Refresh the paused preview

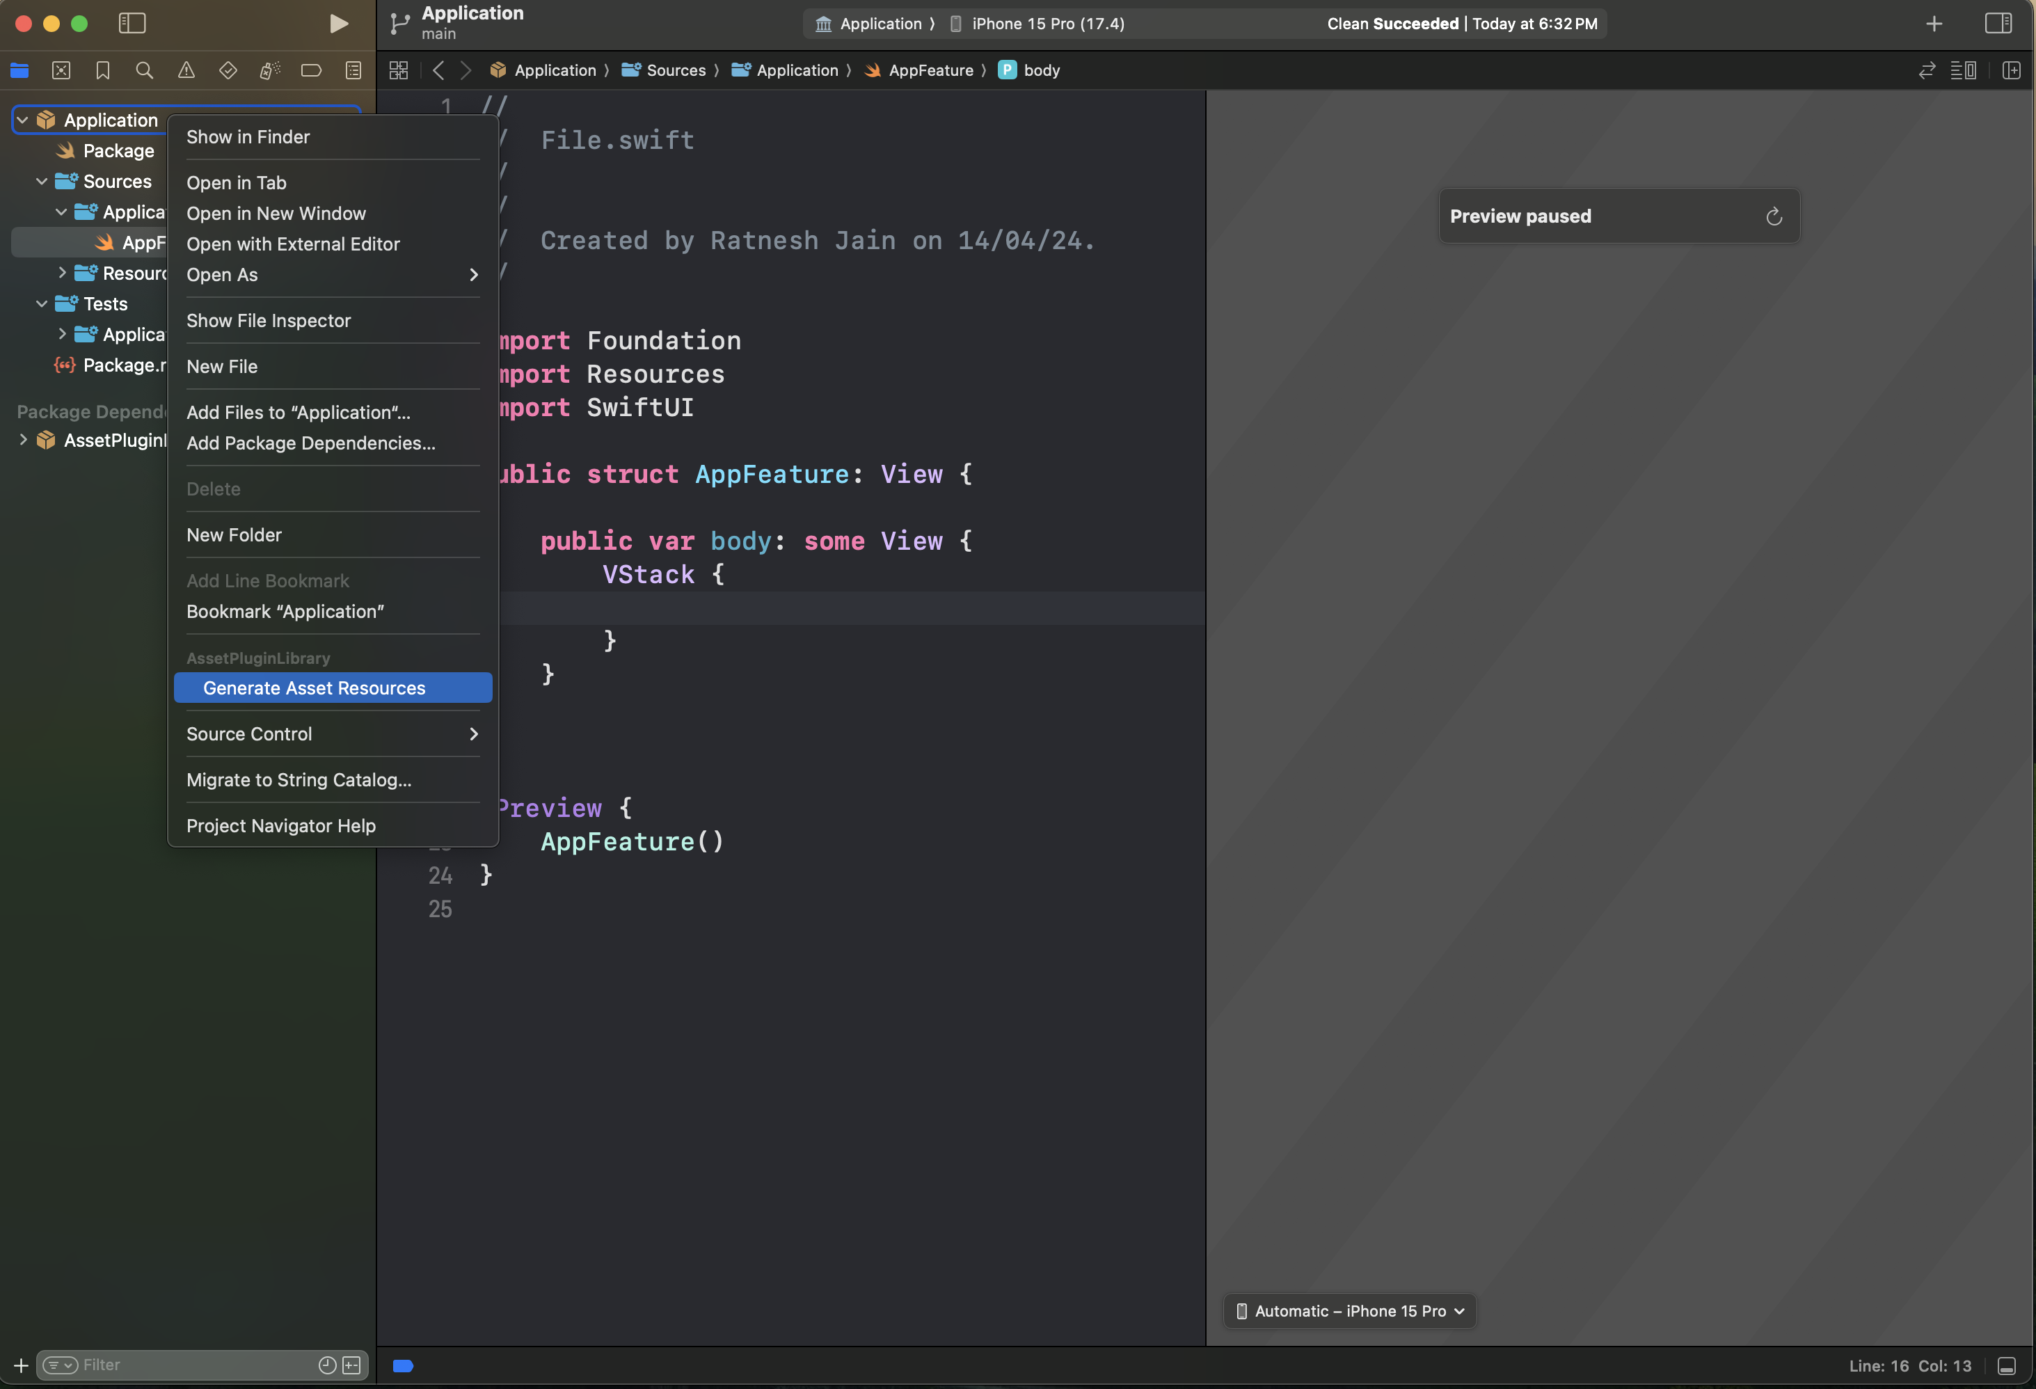point(1773,216)
